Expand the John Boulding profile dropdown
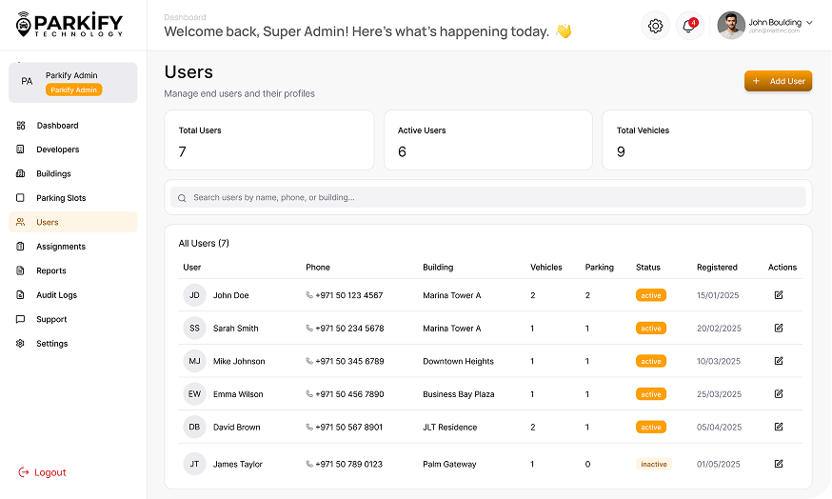 809,22
